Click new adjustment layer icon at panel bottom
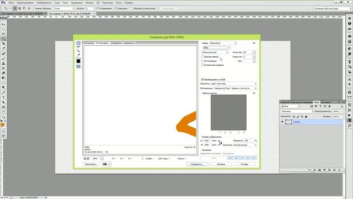Viewport: 353px width, 199px height. tap(324, 170)
